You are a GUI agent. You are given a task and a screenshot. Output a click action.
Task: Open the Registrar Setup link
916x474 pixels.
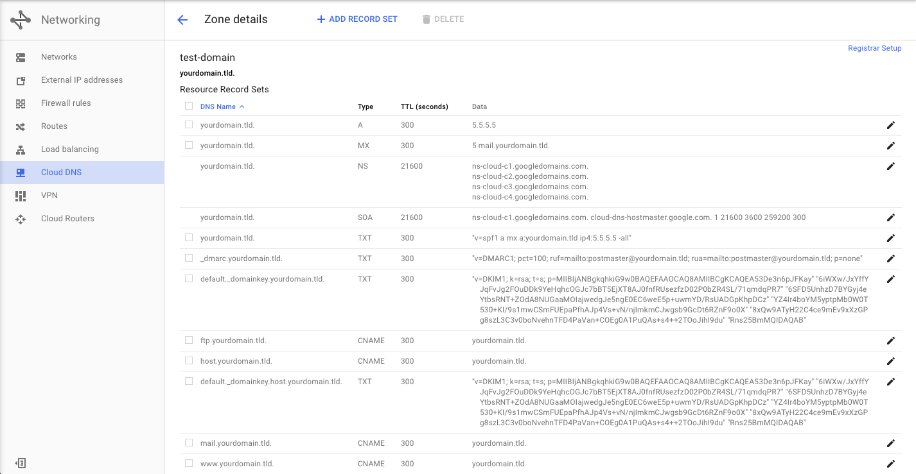click(874, 48)
